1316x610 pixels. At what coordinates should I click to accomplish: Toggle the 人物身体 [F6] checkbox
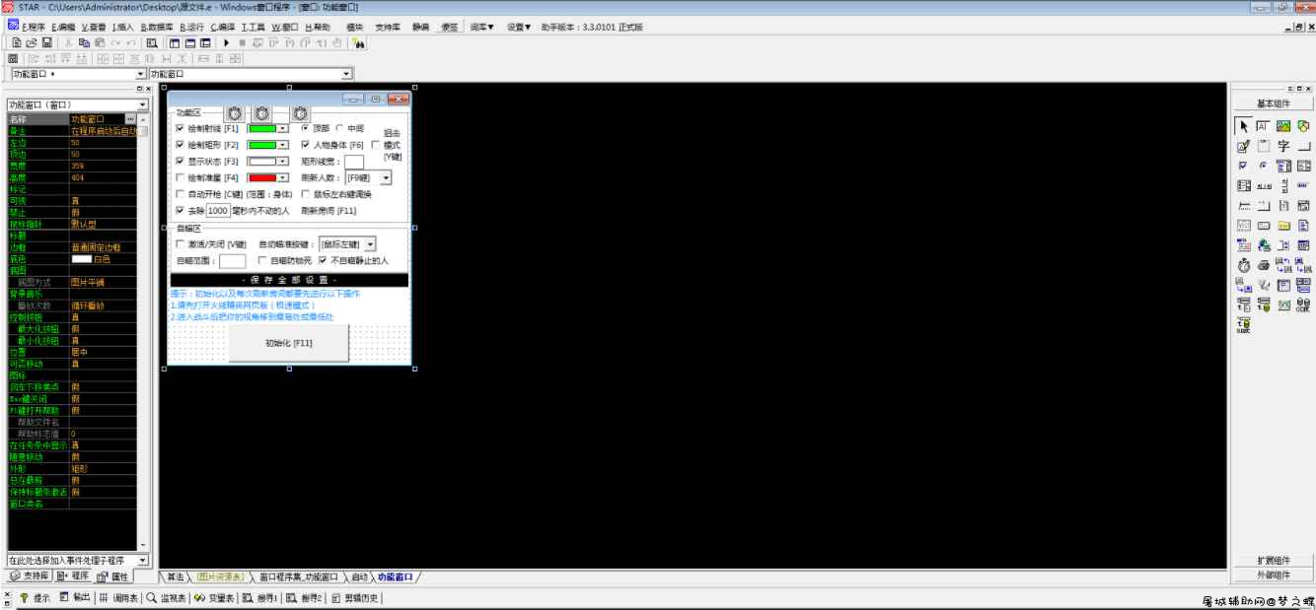click(x=306, y=145)
